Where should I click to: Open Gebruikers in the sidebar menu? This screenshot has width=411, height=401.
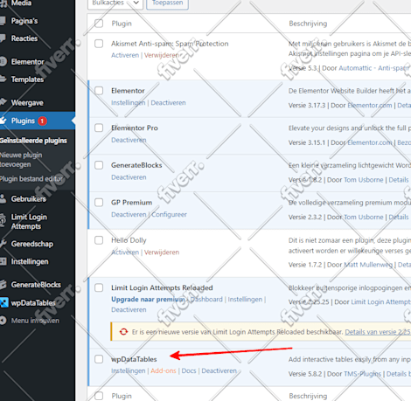tap(29, 199)
